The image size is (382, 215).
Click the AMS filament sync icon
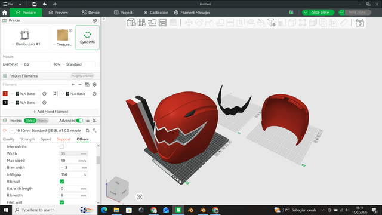click(x=87, y=85)
